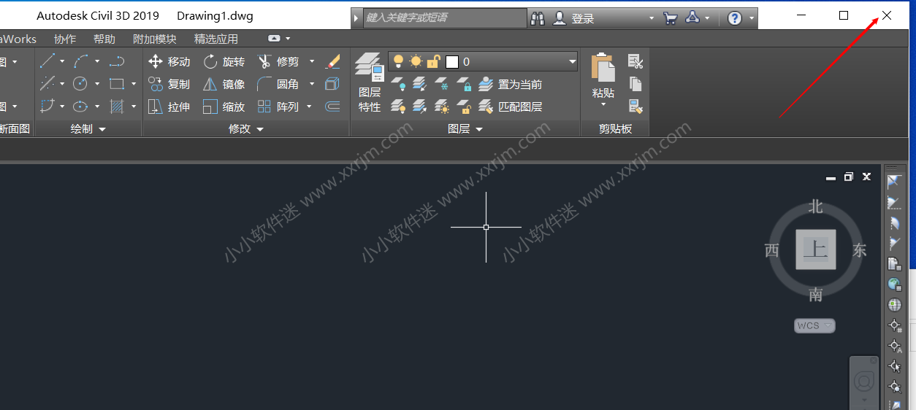The height and width of the screenshot is (410, 916).
Task: Expand the Draw (绘制) panel
Action: [x=88, y=129]
